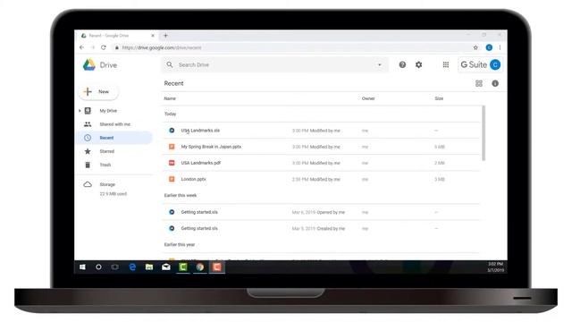Click the taskbar clock and date

tap(495, 267)
